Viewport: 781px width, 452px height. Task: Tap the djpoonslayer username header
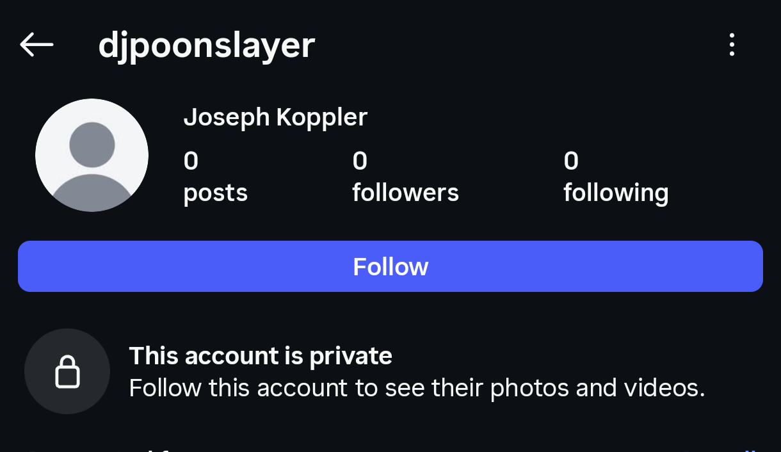pos(206,45)
